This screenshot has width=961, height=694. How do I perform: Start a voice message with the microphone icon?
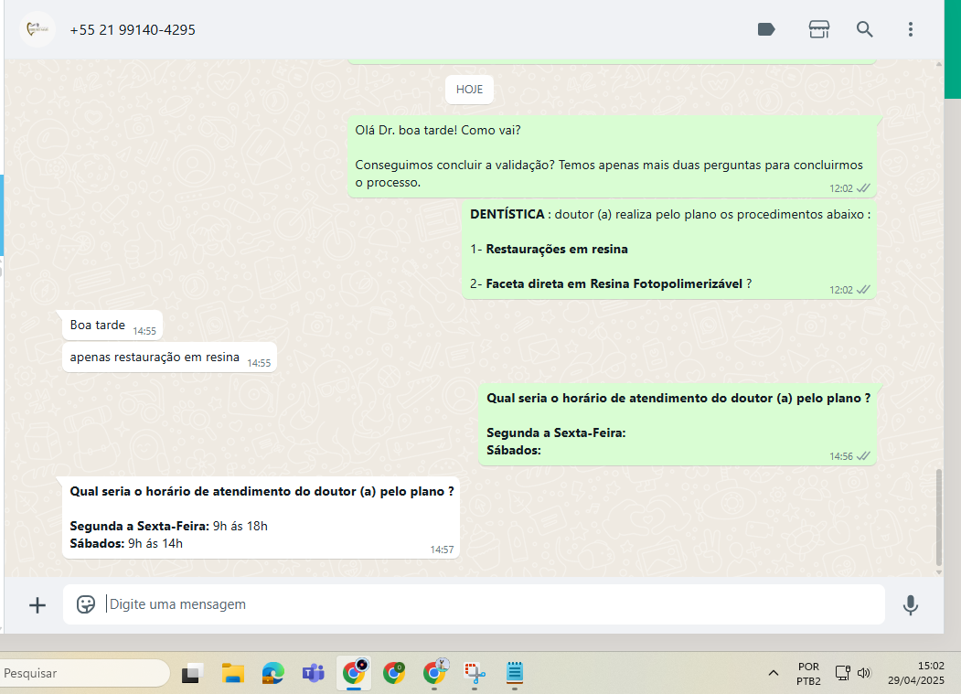[x=910, y=605]
